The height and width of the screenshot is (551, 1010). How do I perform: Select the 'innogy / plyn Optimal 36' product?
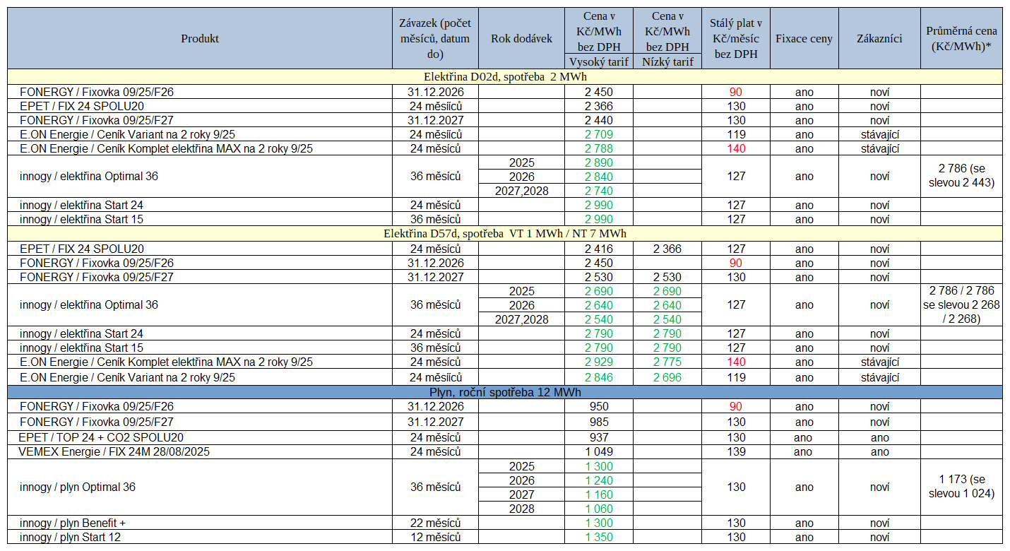coord(77,487)
